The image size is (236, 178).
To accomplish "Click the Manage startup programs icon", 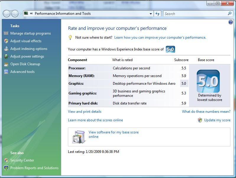I will pos(6,33).
